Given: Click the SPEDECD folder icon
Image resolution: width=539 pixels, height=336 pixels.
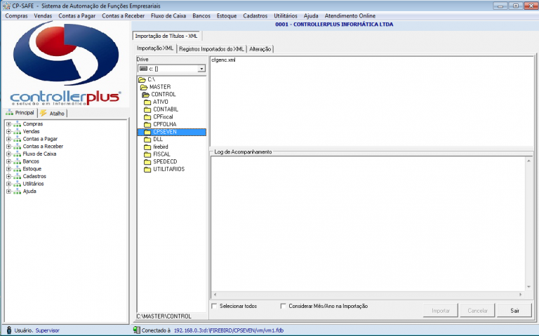Looking at the screenshot, I should pos(147,162).
